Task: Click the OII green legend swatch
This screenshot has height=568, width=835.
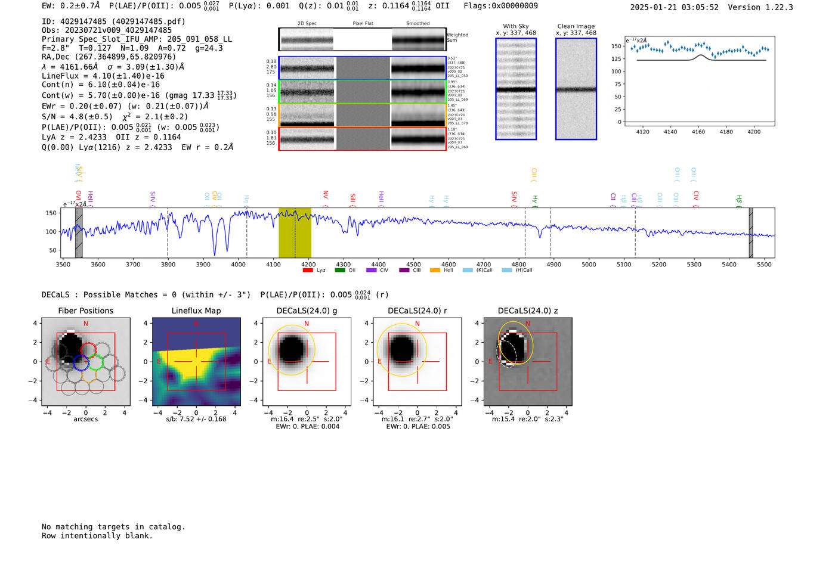Action: 339,270
